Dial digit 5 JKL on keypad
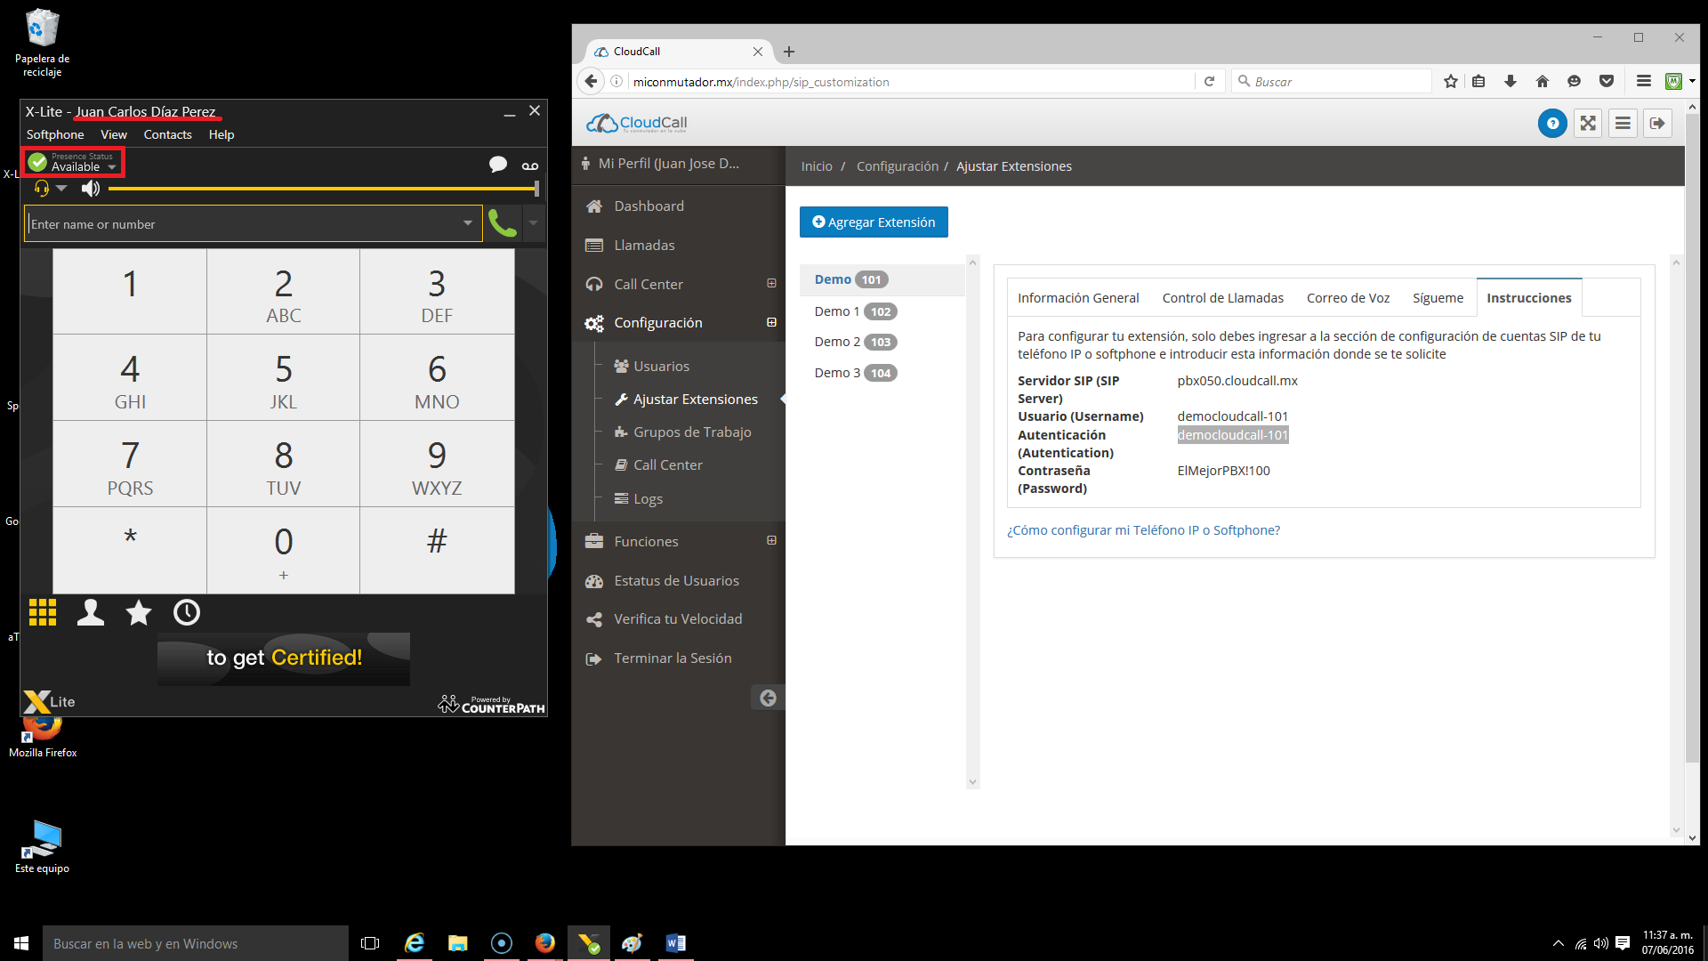Viewport: 1708px width, 961px height. tap(283, 378)
